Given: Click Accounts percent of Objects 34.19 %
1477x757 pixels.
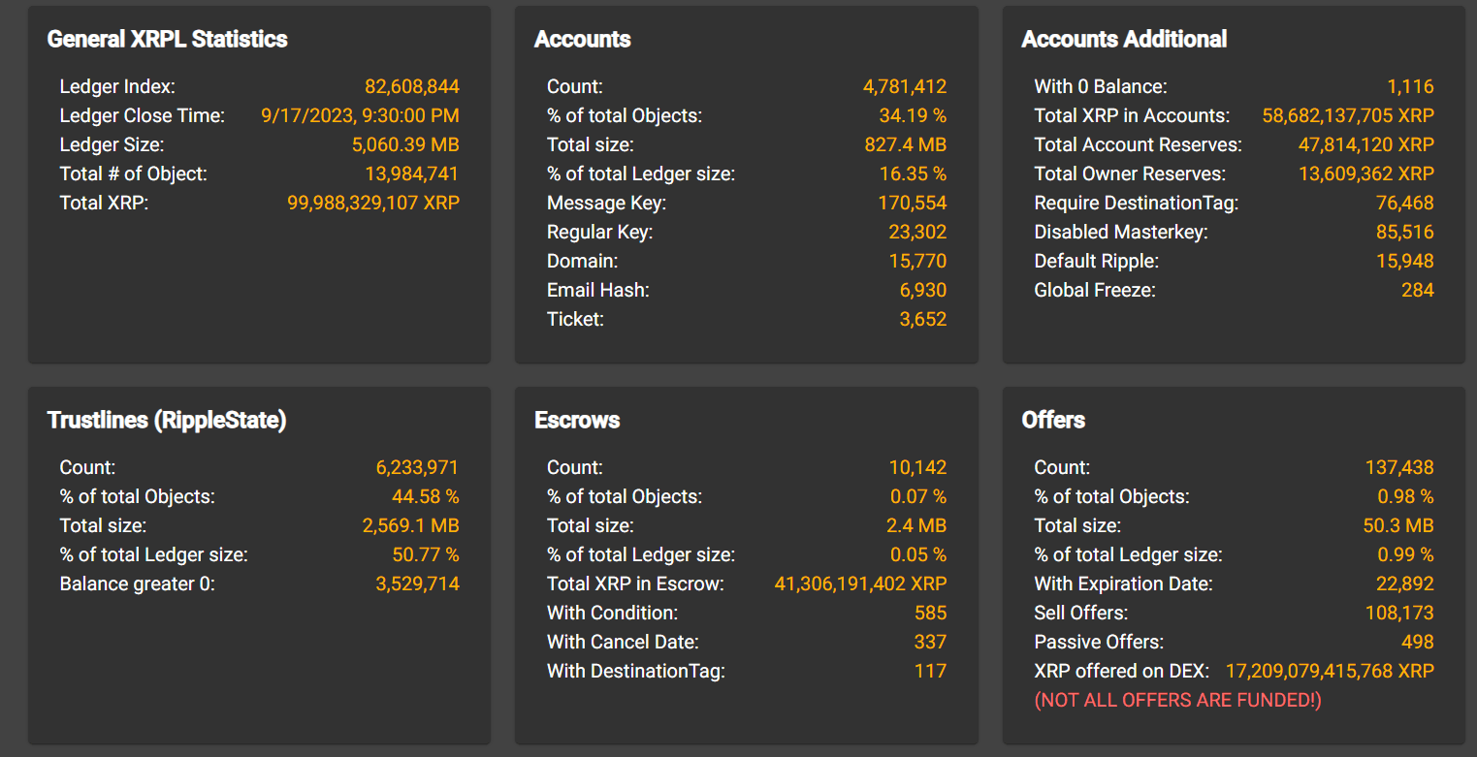Looking at the screenshot, I should pos(913,115).
